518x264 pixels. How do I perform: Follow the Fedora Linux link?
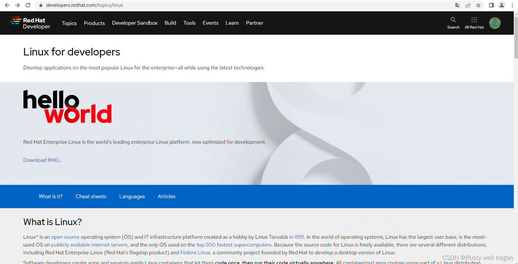point(195,253)
